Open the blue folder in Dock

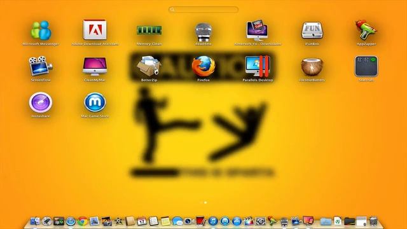click(x=326, y=221)
